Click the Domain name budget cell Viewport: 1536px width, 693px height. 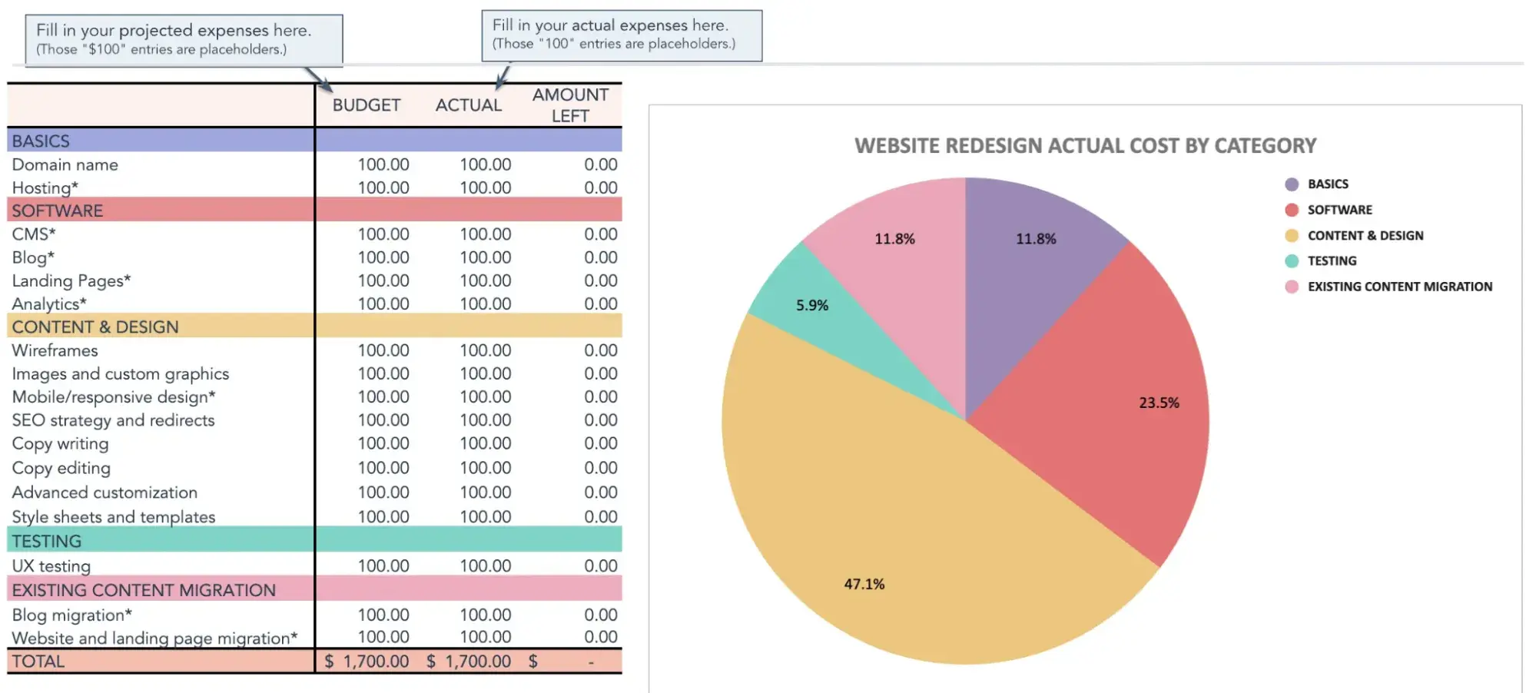(x=383, y=165)
